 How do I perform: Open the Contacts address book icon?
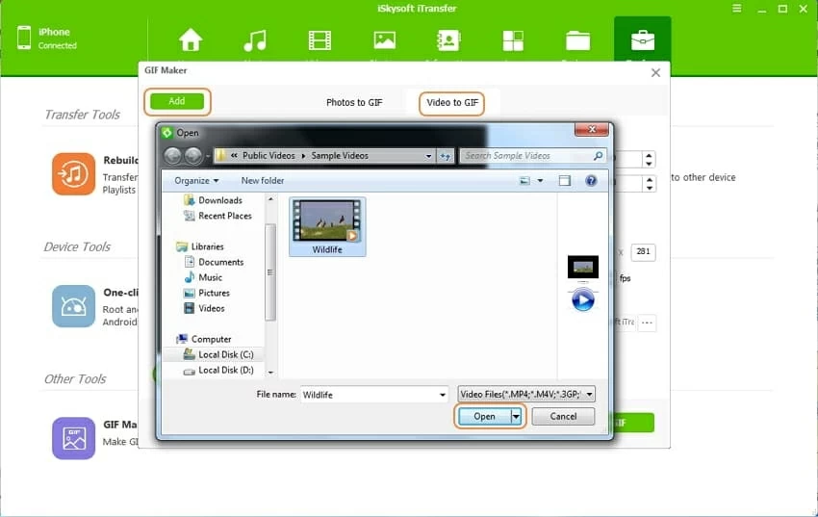click(x=448, y=40)
